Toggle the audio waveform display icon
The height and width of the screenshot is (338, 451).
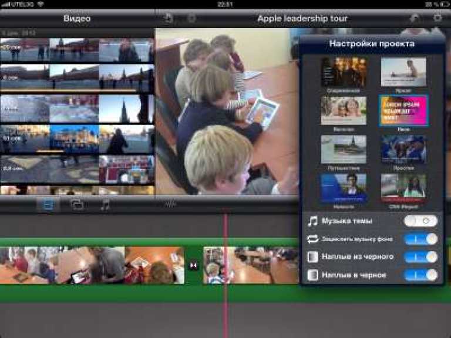(170, 205)
